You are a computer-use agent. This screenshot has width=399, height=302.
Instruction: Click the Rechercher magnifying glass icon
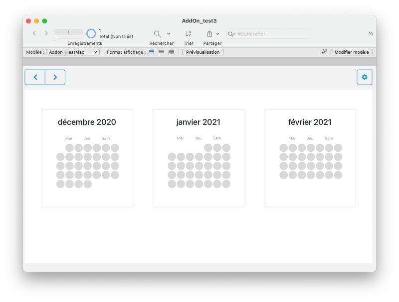point(157,34)
